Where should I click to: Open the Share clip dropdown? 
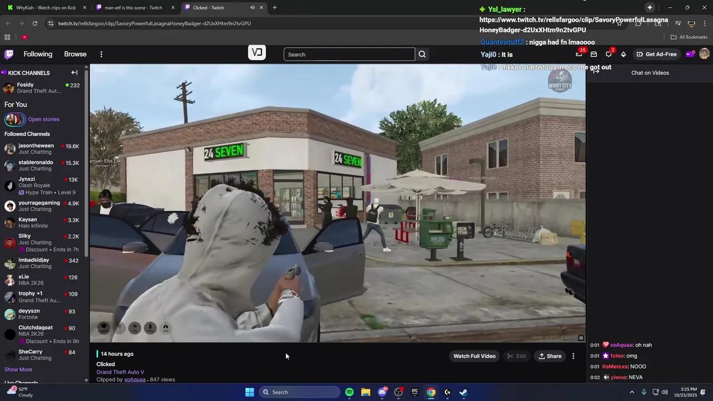click(x=550, y=356)
